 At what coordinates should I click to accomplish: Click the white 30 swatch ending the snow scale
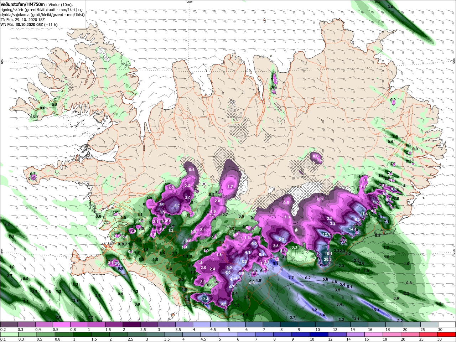pyautogui.click(x=446, y=325)
